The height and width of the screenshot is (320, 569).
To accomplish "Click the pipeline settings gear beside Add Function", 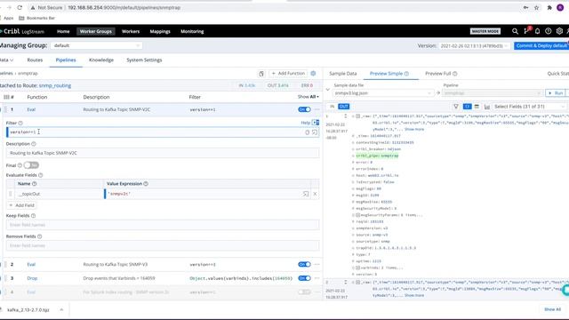I will [313, 73].
